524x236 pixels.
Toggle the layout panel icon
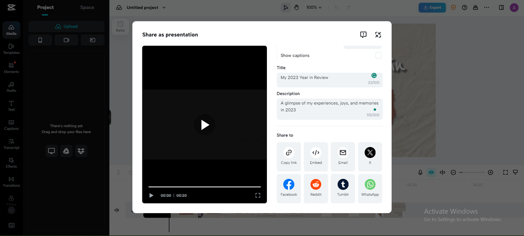point(501,7)
